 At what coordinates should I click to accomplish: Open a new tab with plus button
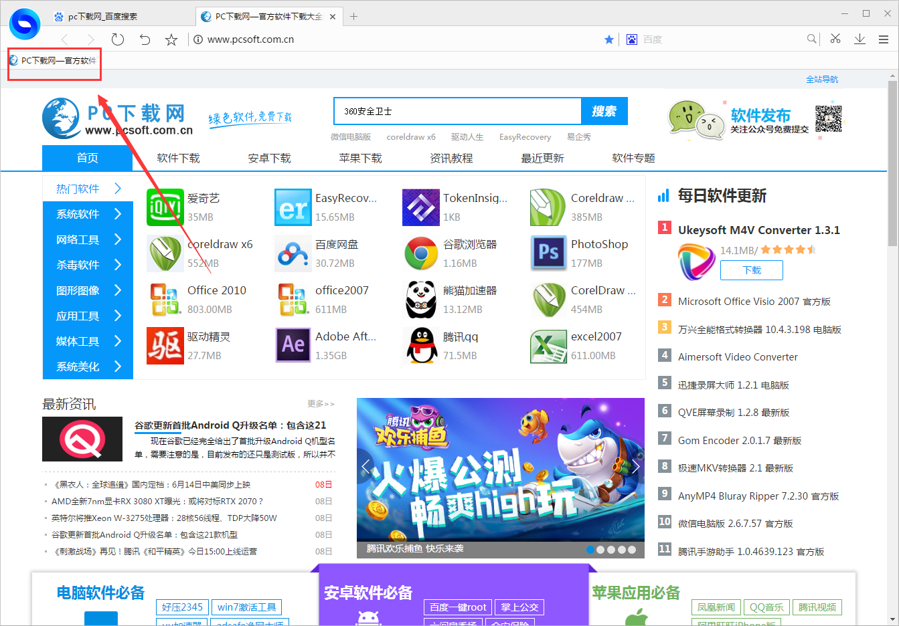(x=353, y=16)
